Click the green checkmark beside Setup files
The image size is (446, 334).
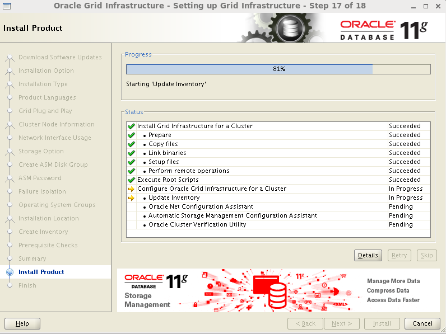(131, 162)
